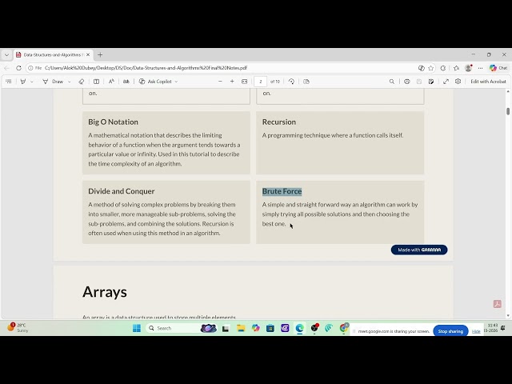Click the page number input field
512x384 pixels.
pyautogui.click(x=261, y=82)
